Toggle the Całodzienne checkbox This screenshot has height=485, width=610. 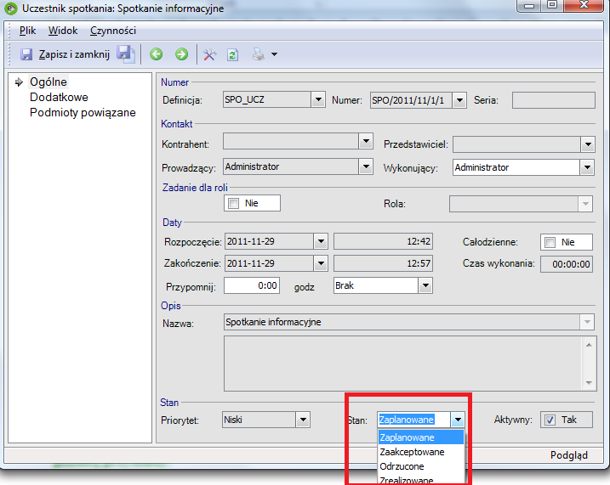click(550, 242)
